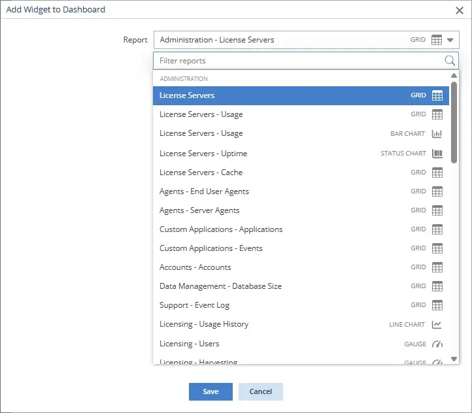Viewport: 472px width, 413px height.
Task: Click line chart icon for Licensing - Usage History
Action: (x=437, y=325)
